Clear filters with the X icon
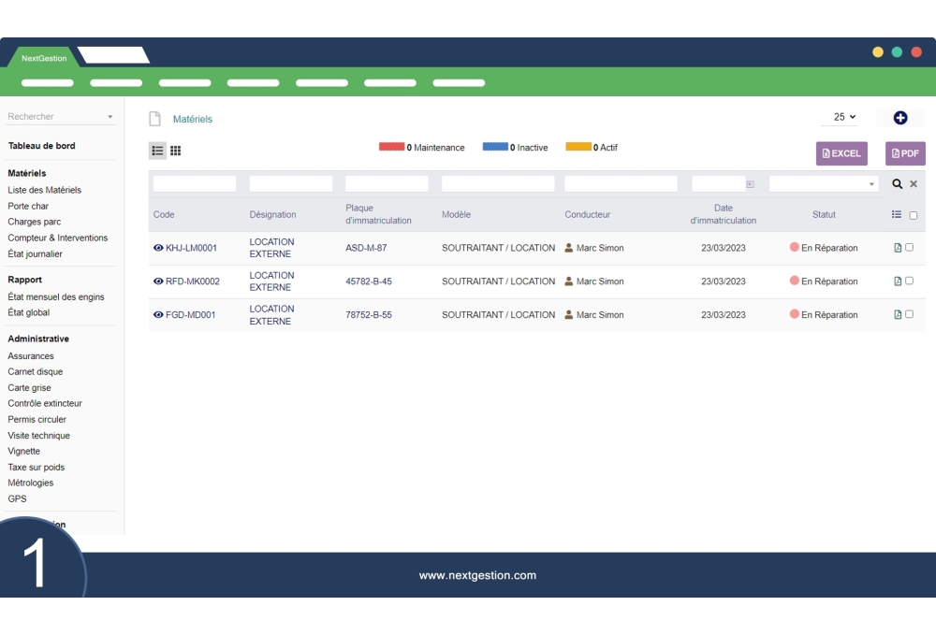 coord(914,184)
